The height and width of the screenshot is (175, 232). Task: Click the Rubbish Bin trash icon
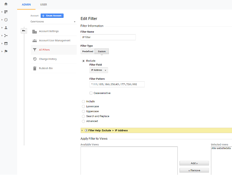pyautogui.click(x=35, y=68)
